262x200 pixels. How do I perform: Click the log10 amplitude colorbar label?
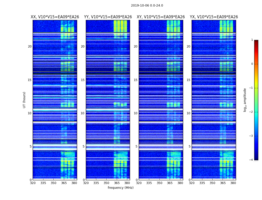(x=245, y=100)
